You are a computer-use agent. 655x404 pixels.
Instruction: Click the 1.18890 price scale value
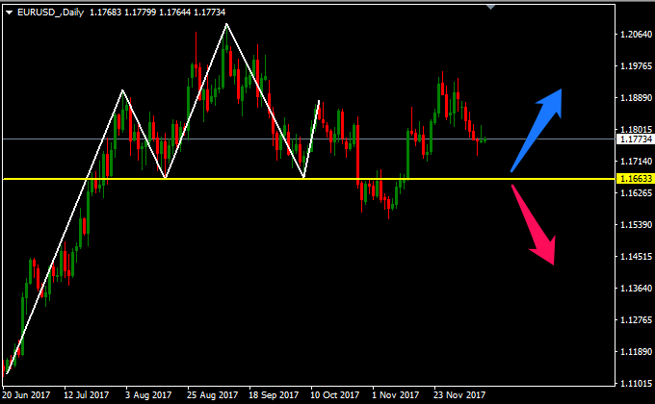636,98
